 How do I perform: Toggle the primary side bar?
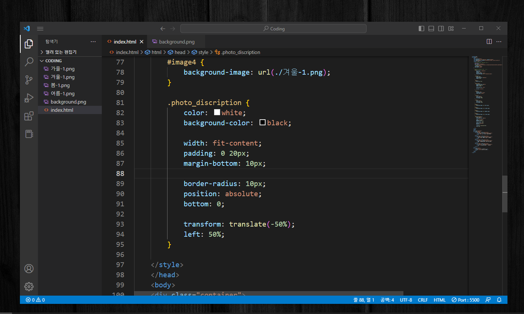pos(421,29)
